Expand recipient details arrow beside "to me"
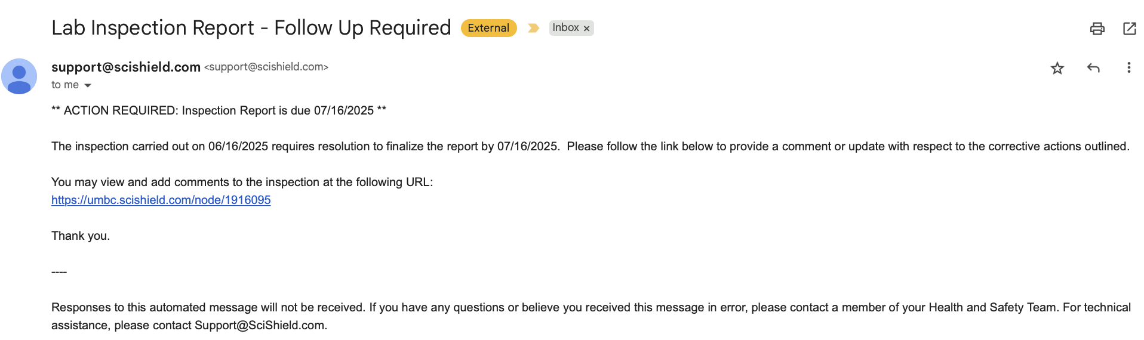 (x=88, y=85)
